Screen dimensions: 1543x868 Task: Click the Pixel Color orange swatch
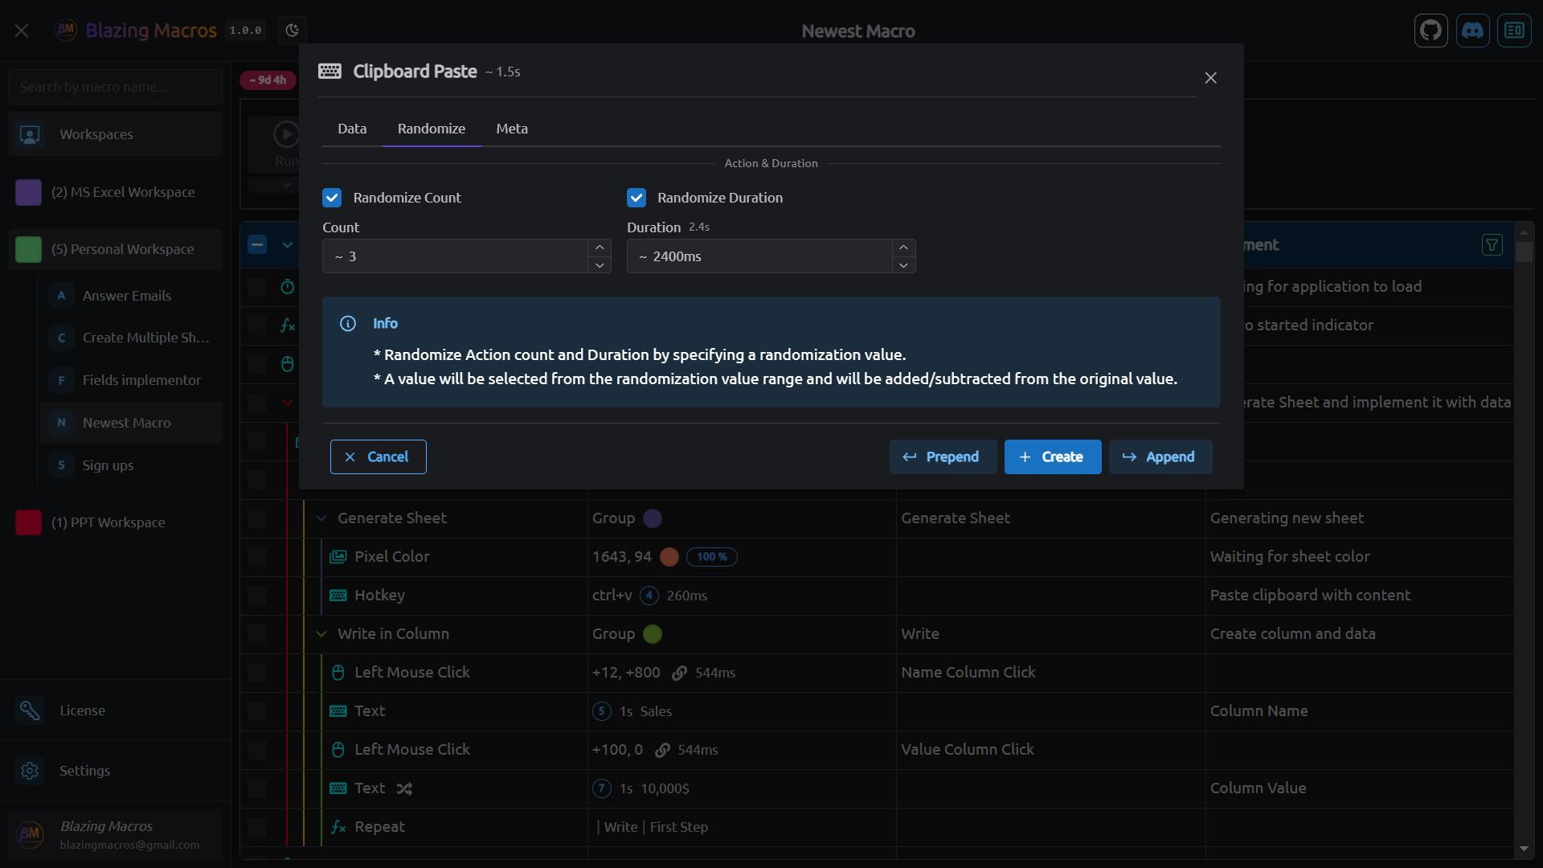click(x=669, y=557)
